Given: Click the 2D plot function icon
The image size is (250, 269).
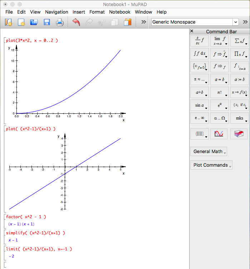Looking at the screenshot, I should pos(219,134).
